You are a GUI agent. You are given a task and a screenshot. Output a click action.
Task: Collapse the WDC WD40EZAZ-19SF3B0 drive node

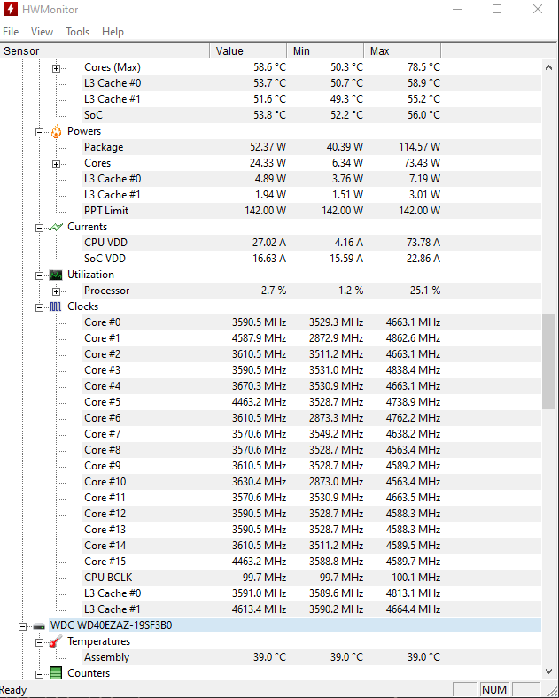[23, 627]
